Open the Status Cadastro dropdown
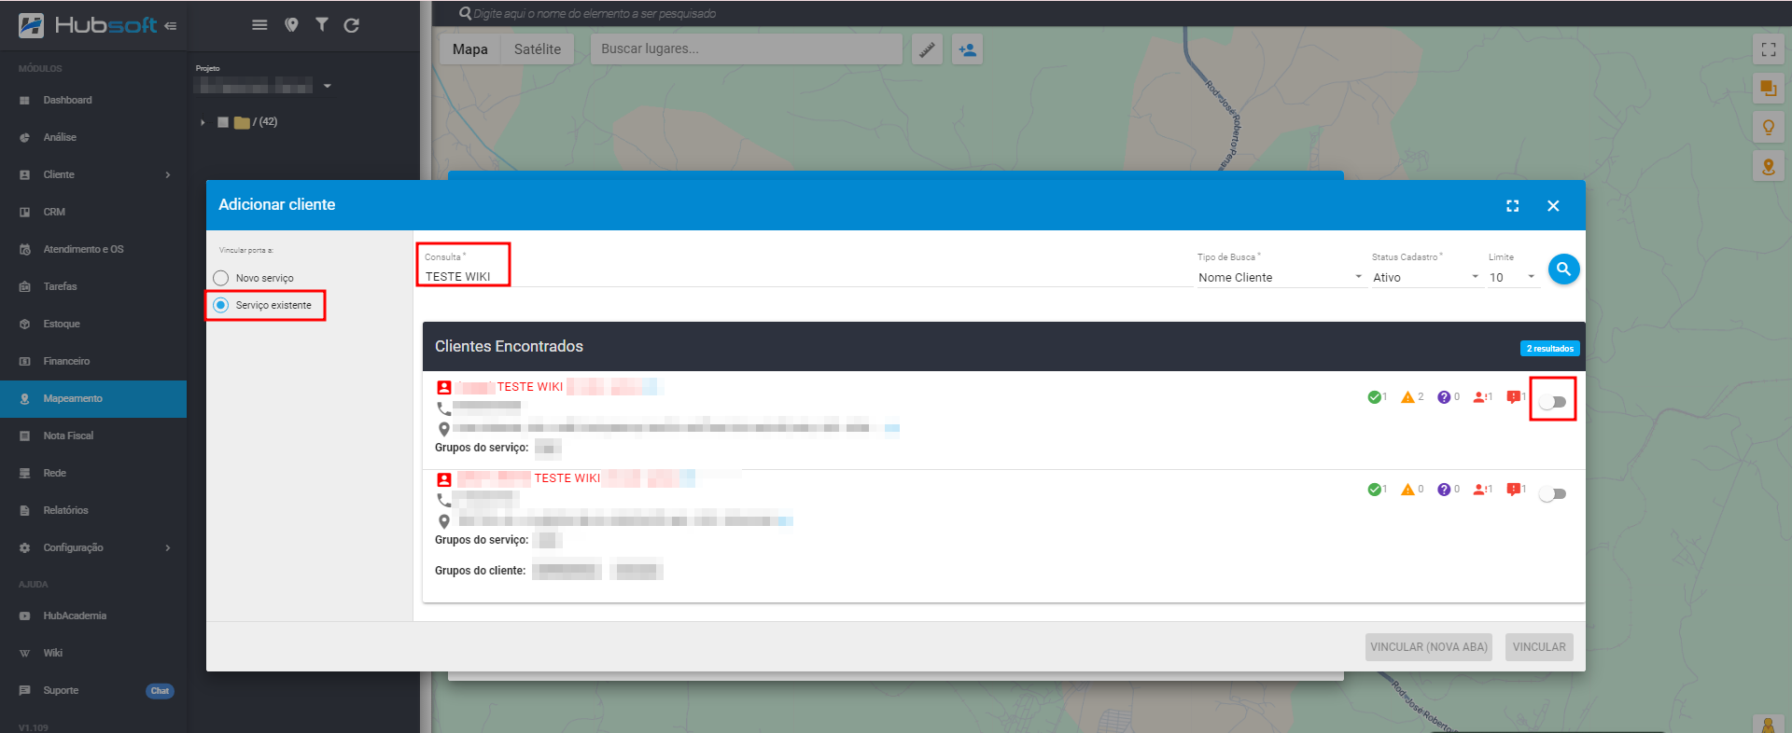Screen dimensions: 1792x733 (1425, 278)
